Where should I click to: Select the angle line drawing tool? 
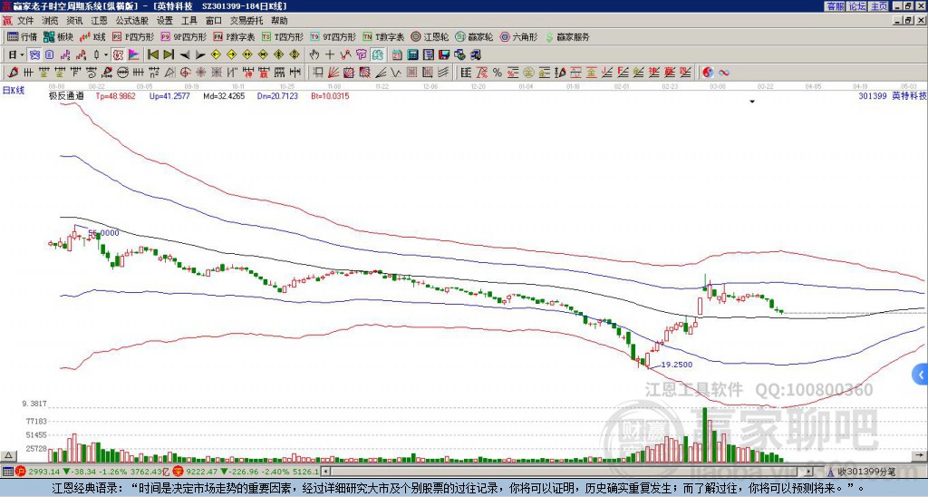pyautogui.click(x=381, y=73)
